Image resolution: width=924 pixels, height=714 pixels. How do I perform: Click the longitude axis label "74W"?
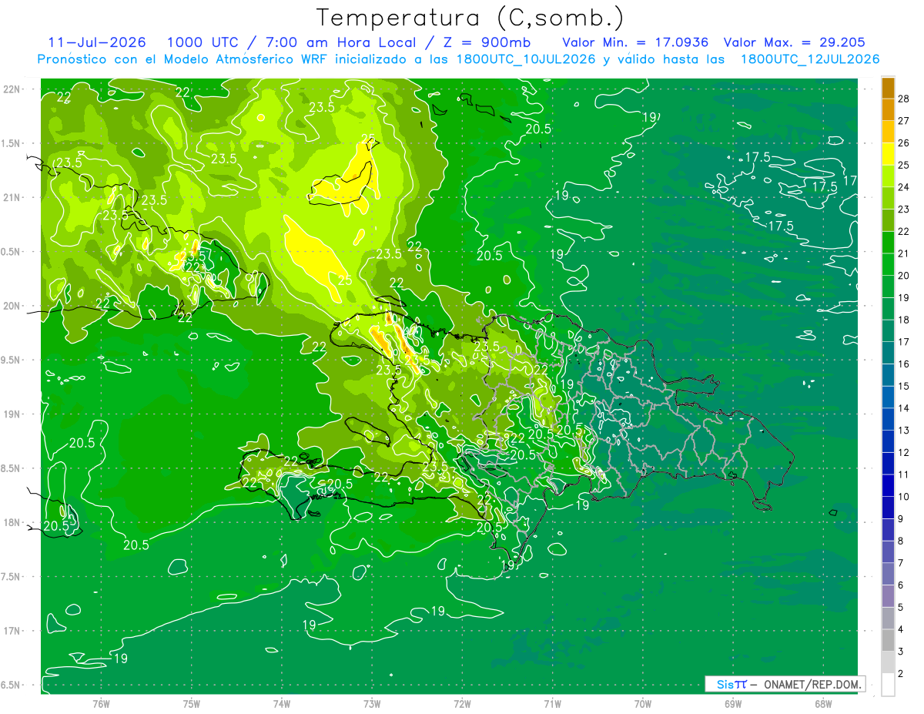(282, 704)
